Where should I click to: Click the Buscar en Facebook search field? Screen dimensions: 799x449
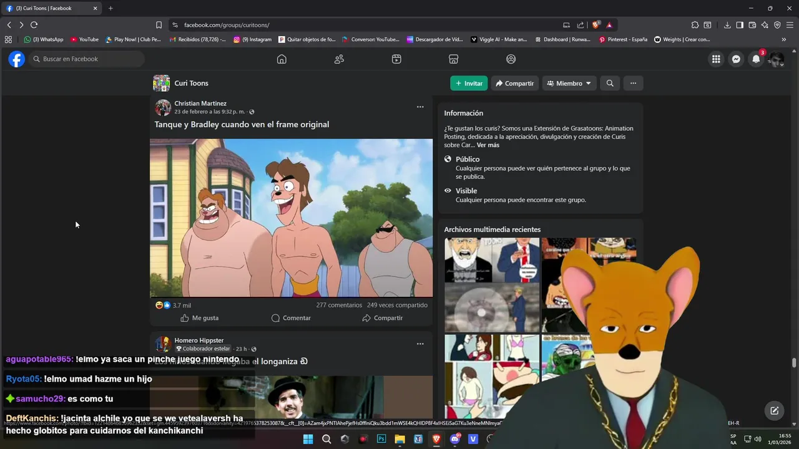click(86, 59)
